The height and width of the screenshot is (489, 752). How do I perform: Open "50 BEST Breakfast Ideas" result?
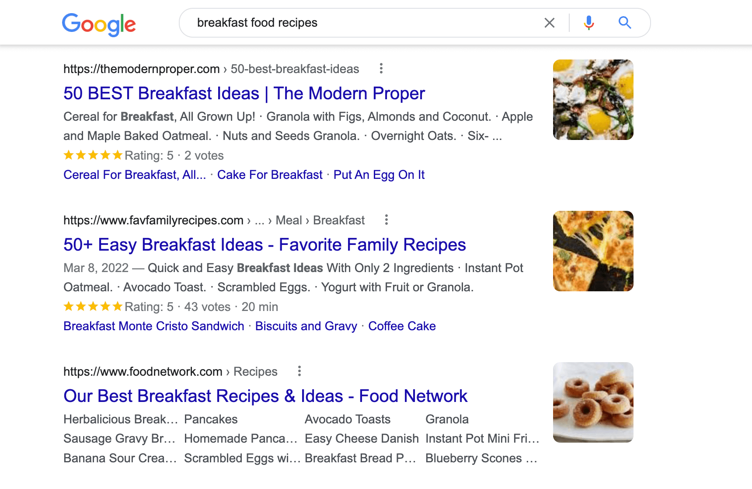[244, 94]
